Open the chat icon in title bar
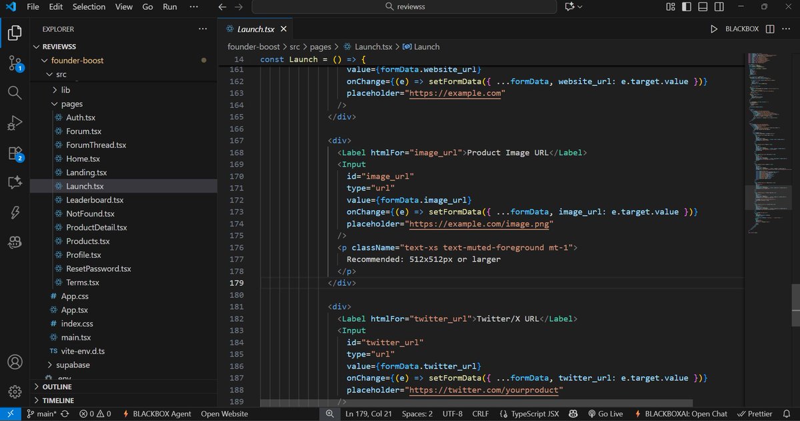Screen dimensions: 800x421 pos(569,7)
